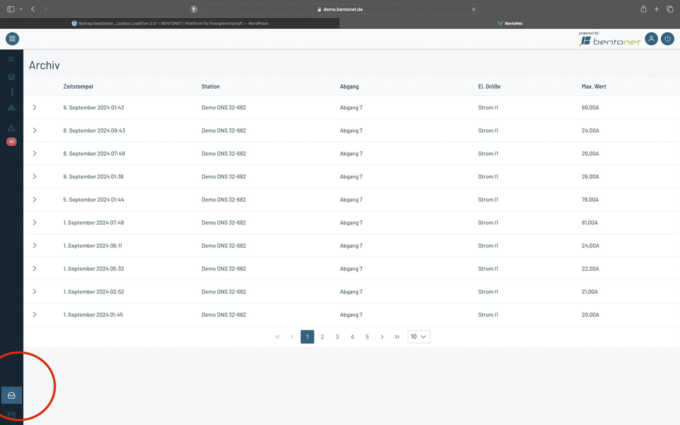The height and width of the screenshot is (425, 680).
Task: Expand row 1. September 2024 07:49
Action: (x=35, y=223)
